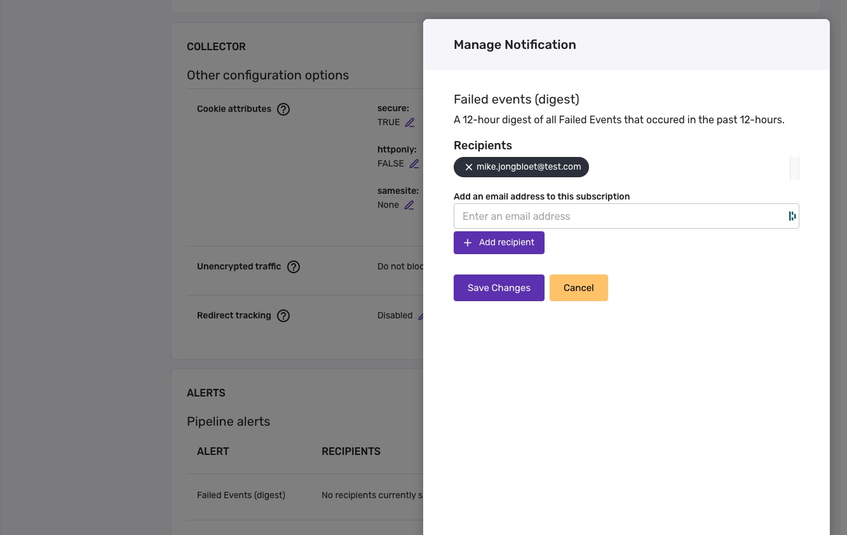The height and width of the screenshot is (535, 847).
Task: Select the Failed Events (digest) alert row
Action: (305, 495)
